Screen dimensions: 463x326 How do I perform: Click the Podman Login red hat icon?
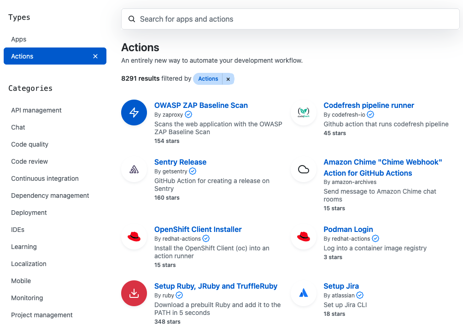point(304,237)
